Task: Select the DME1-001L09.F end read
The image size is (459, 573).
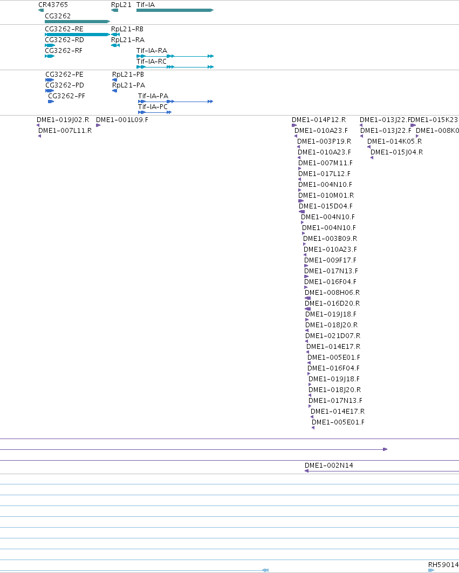Action: 98,125
